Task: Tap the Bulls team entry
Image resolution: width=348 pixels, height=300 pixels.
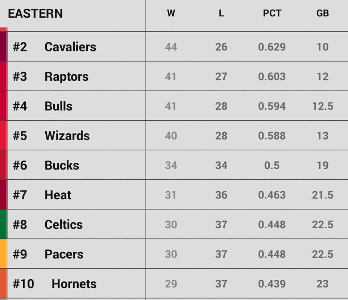Action: pos(58,107)
